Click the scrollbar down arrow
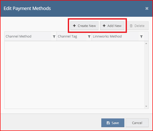153x131 pixels. (x=146, y=106)
